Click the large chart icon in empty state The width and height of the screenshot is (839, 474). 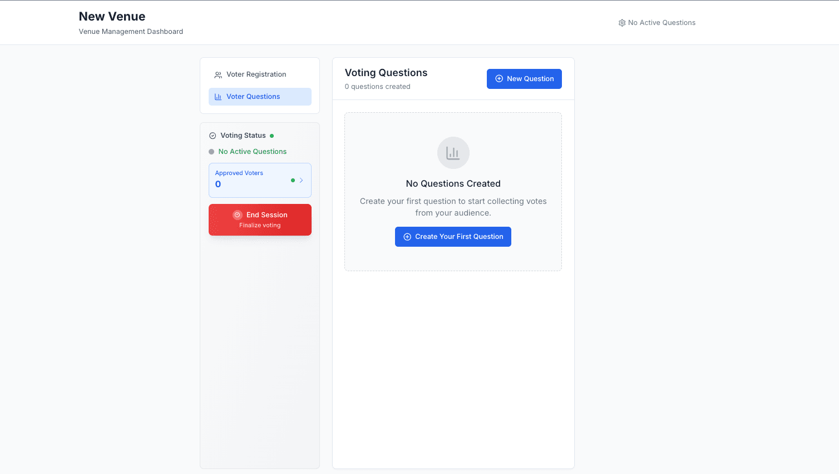coord(453,153)
